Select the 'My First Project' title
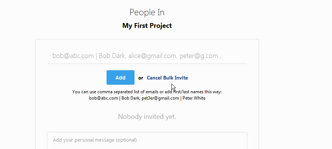This screenshot has width=332, height=149. point(147,26)
